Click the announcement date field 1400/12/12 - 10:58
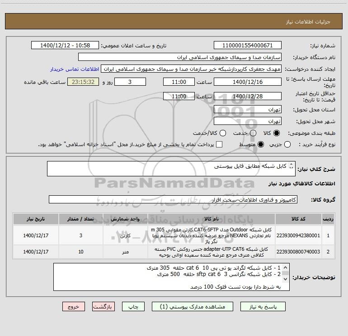 (65, 46)
